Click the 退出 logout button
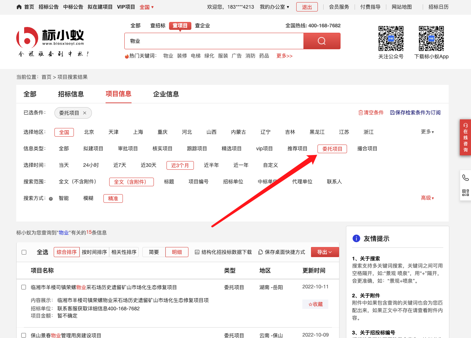 [x=307, y=7]
